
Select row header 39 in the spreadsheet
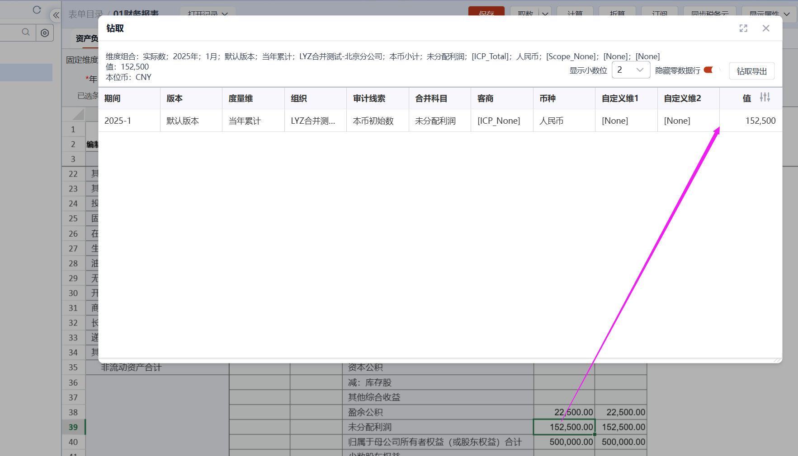click(x=73, y=427)
